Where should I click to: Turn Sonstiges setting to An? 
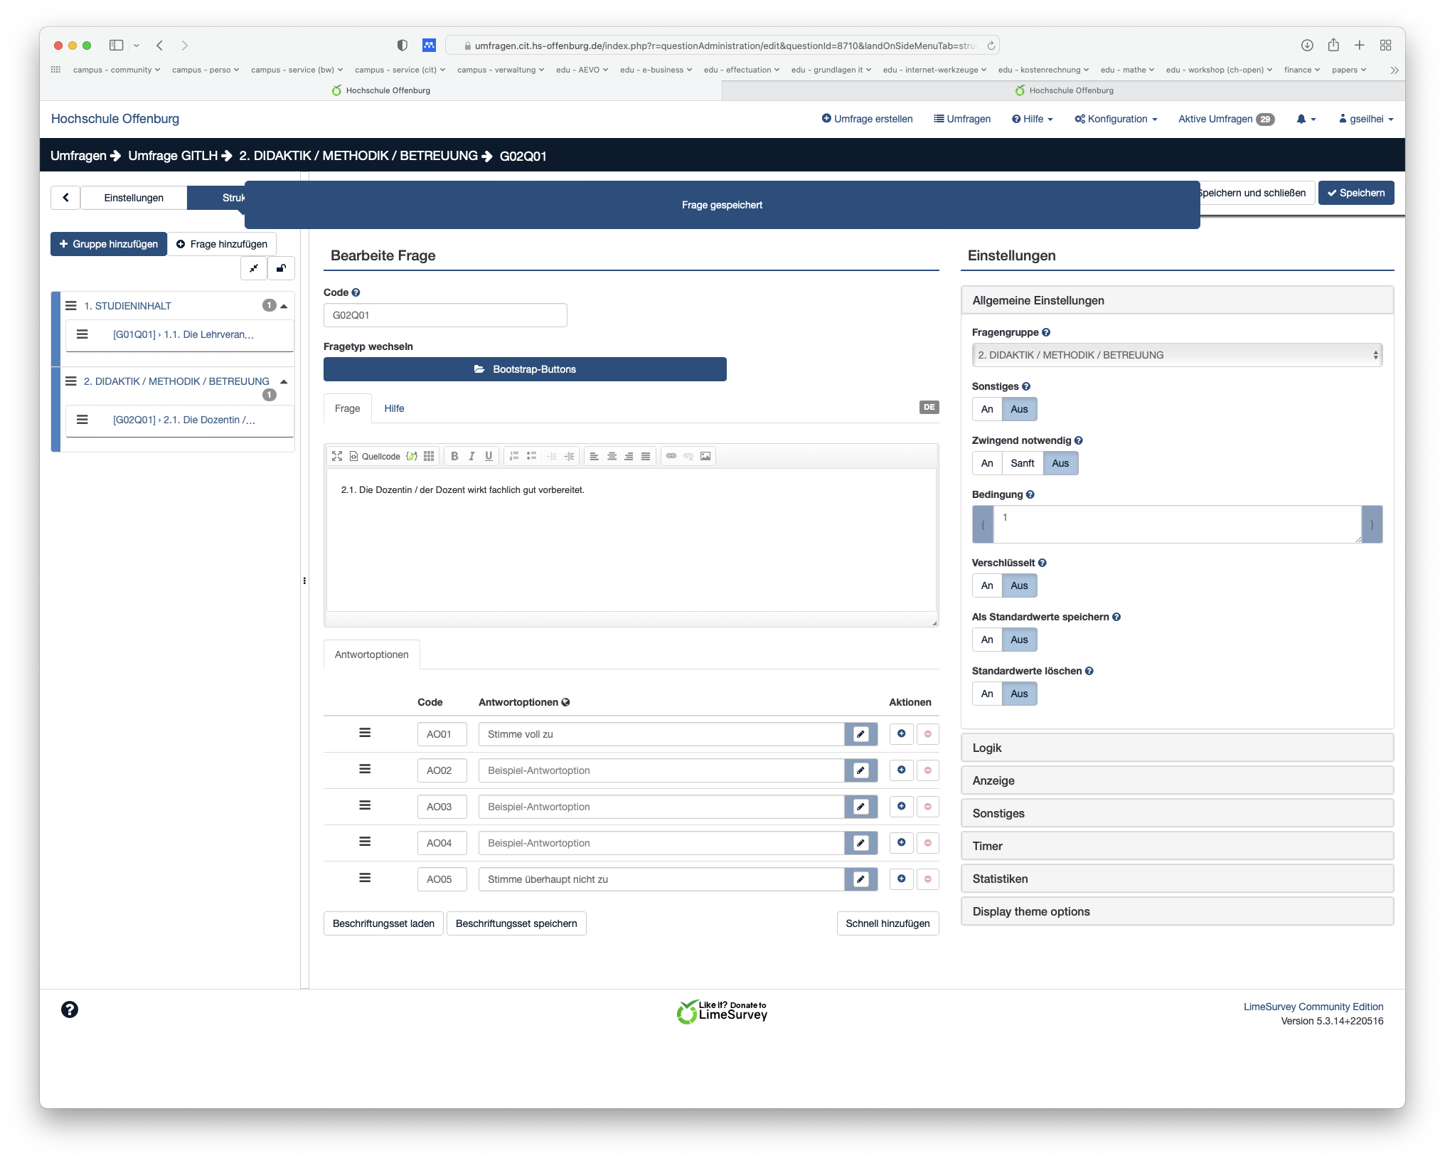987,409
